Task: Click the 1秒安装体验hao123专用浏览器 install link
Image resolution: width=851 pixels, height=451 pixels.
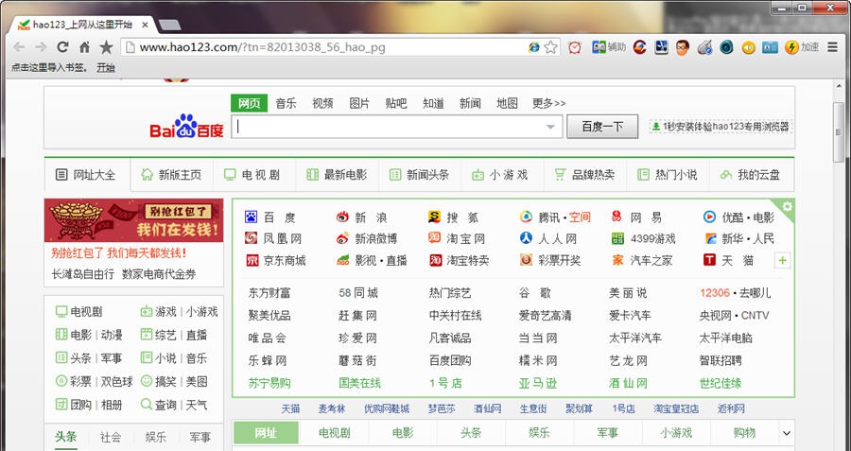Action: point(721,127)
